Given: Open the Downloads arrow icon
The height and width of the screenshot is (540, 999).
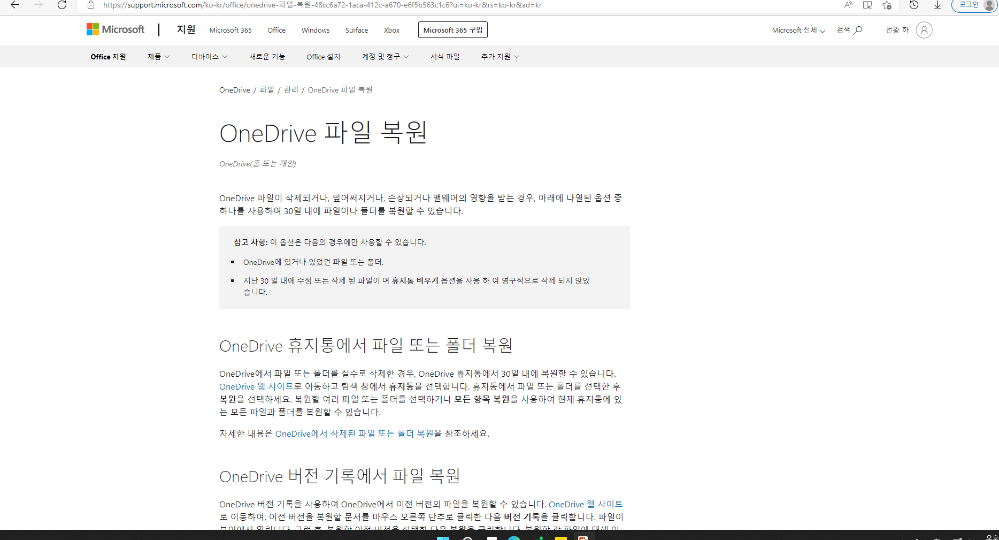Looking at the screenshot, I should click(x=937, y=5).
